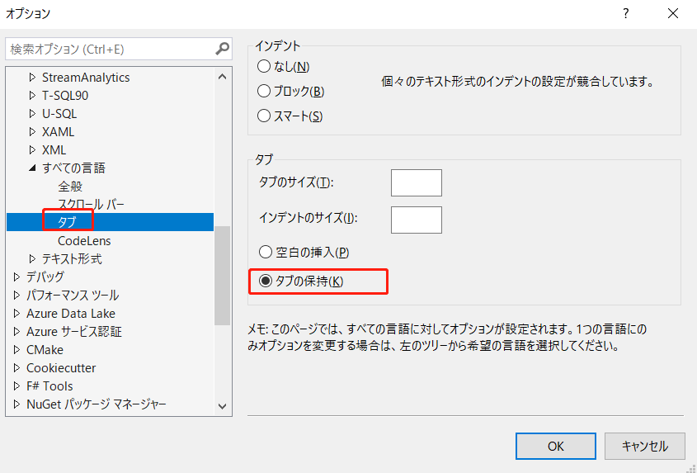Expand the Azure Data Lake node
This screenshot has height=473, width=697.
pos(16,313)
